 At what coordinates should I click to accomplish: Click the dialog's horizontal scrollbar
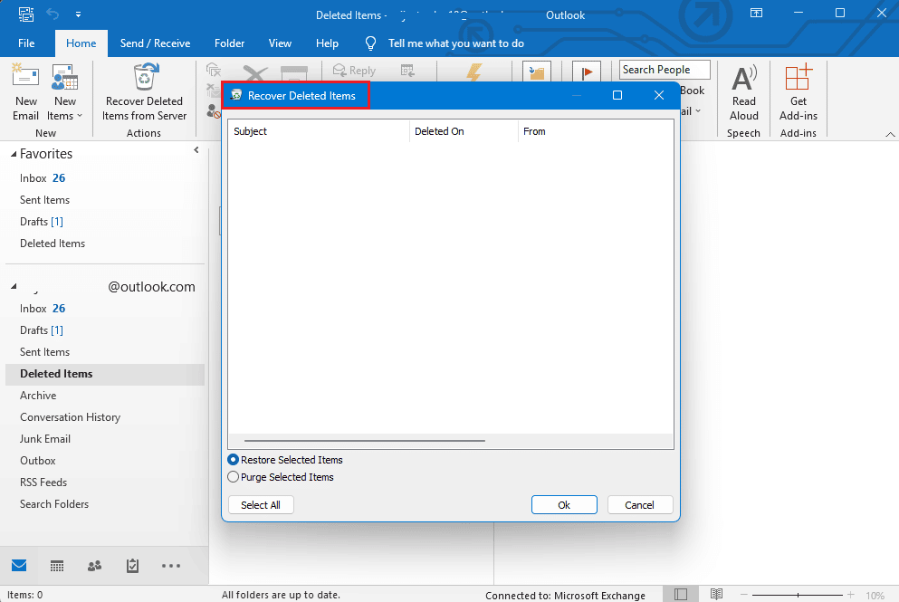pyautogui.click(x=365, y=441)
